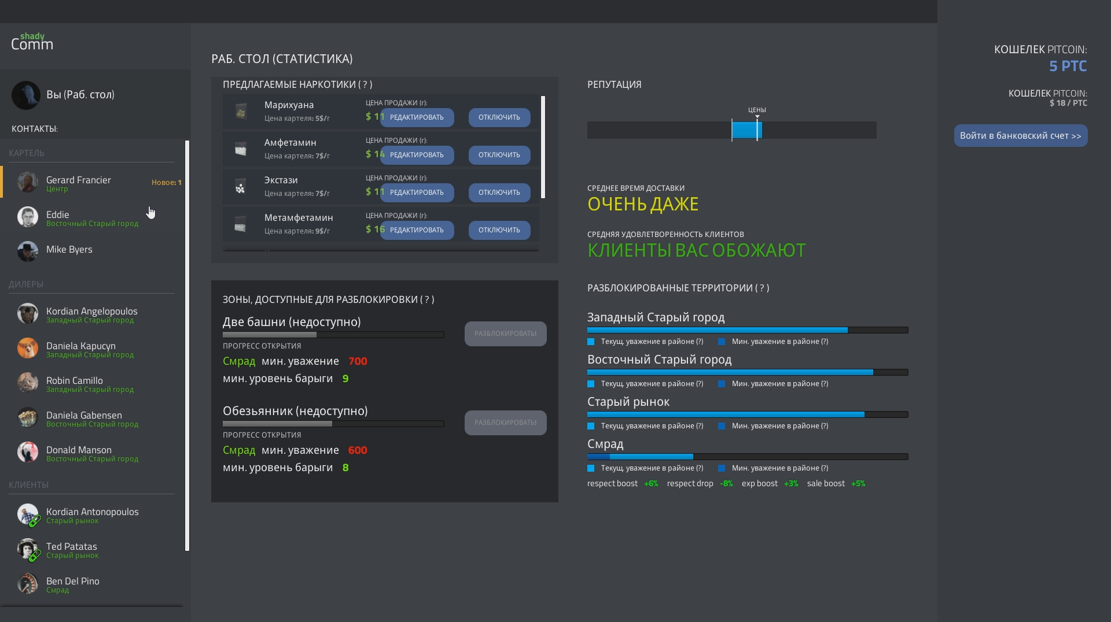Click Mike Byers' avatar

click(x=27, y=251)
